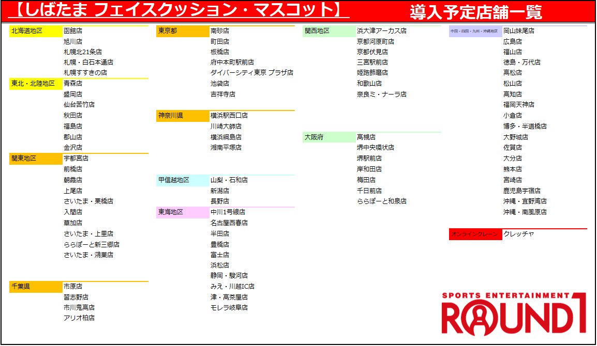Image resolution: width=597 pixels, height=346 pixels.
Task: Click store name 函館店
Action: tap(73, 31)
